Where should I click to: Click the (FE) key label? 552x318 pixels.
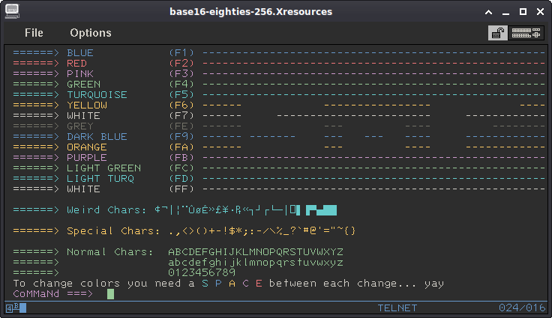tap(181, 126)
